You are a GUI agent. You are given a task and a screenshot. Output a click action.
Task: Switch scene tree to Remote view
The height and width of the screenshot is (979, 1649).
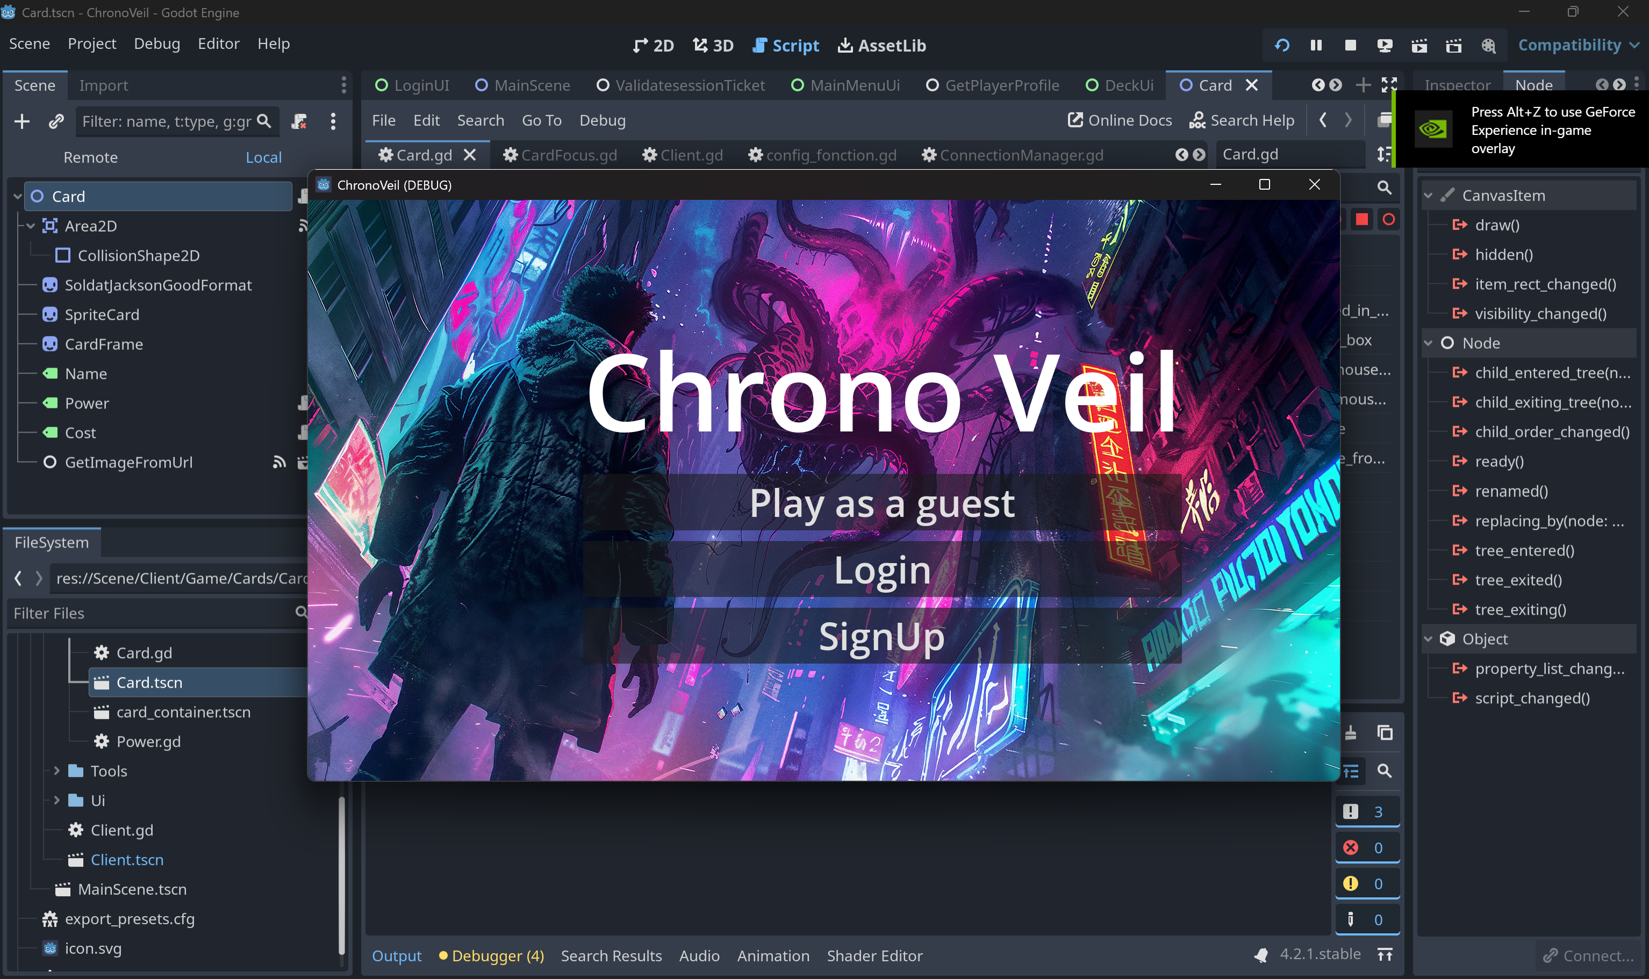pyautogui.click(x=90, y=157)
